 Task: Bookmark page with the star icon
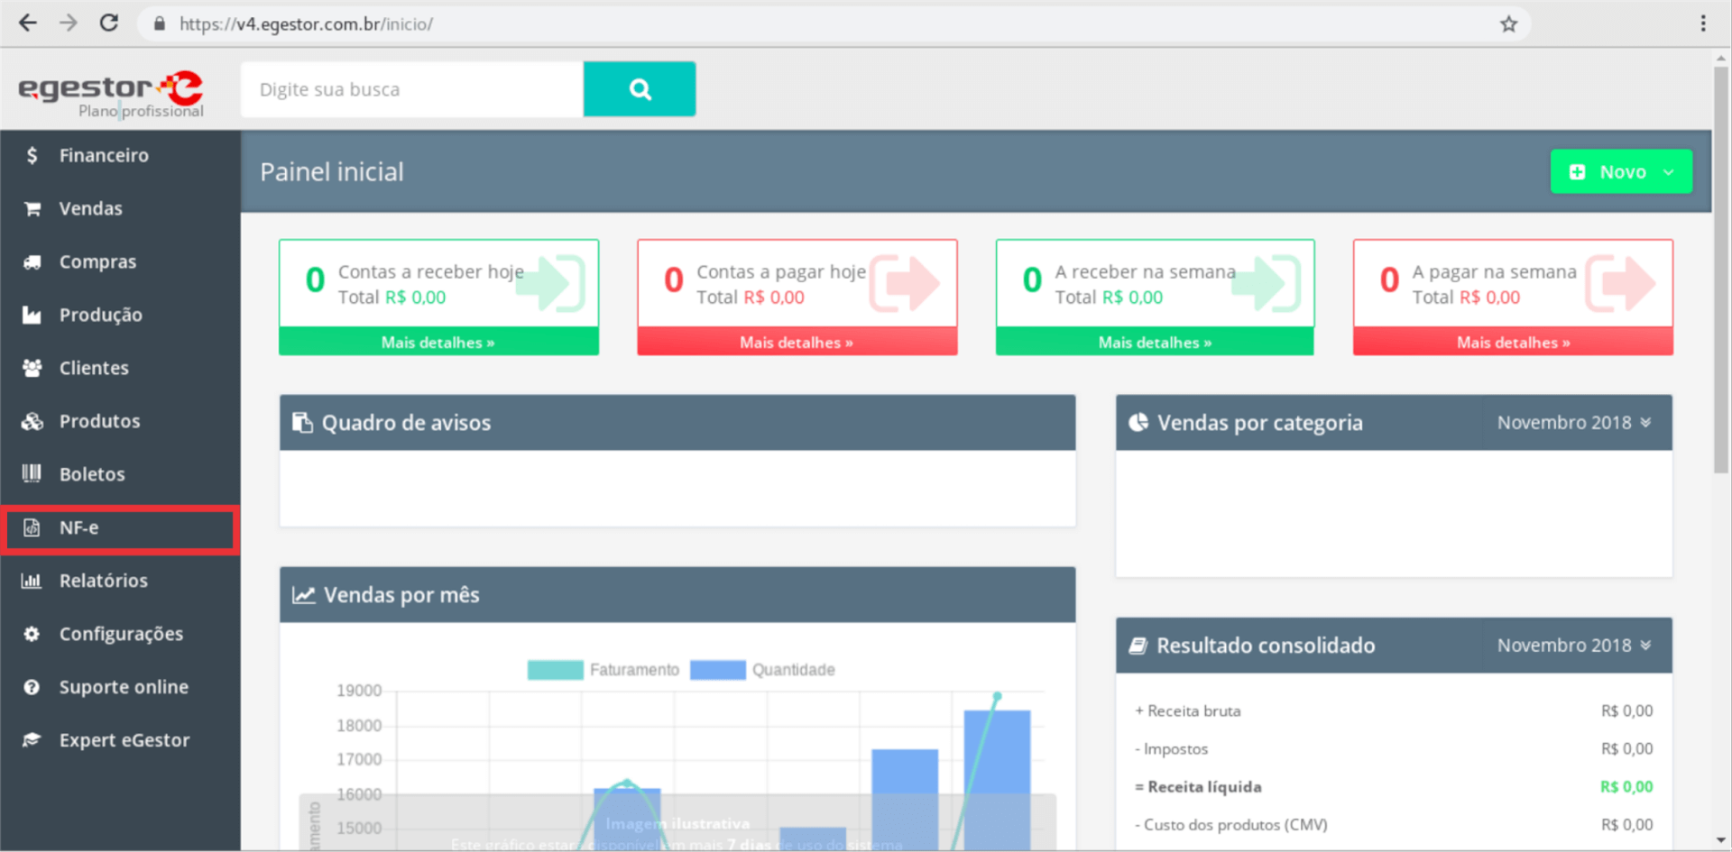click(x=1508, y=24)
